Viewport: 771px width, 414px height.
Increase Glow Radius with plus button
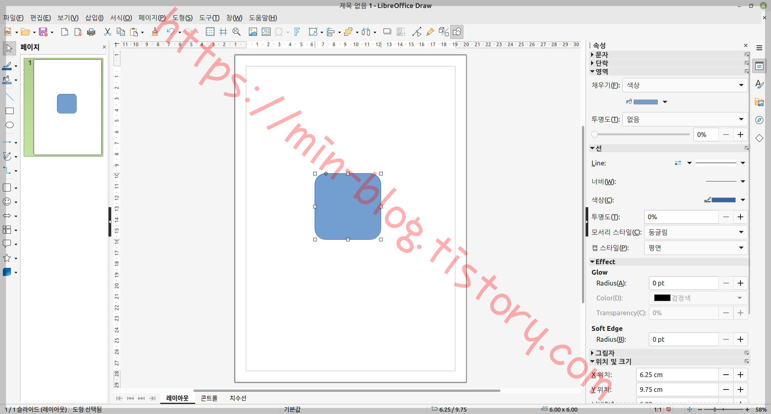coord(740,283)
